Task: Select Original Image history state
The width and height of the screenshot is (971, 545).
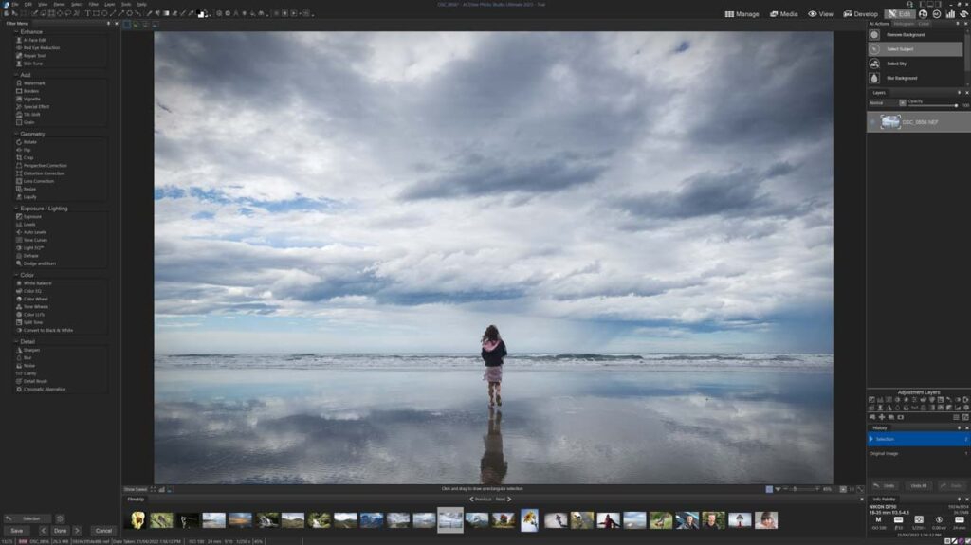Action: [x=918, y=453]
